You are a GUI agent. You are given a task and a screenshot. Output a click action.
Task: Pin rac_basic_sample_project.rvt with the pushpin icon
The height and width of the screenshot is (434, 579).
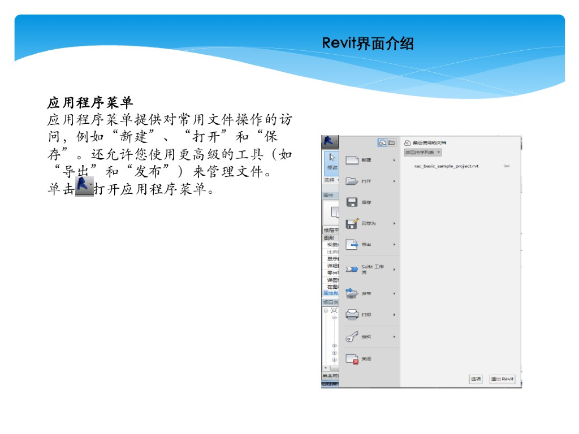point(507,166)
